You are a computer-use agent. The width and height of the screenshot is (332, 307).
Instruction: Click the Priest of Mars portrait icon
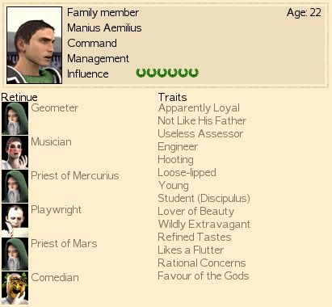click(x=15, y=254)
